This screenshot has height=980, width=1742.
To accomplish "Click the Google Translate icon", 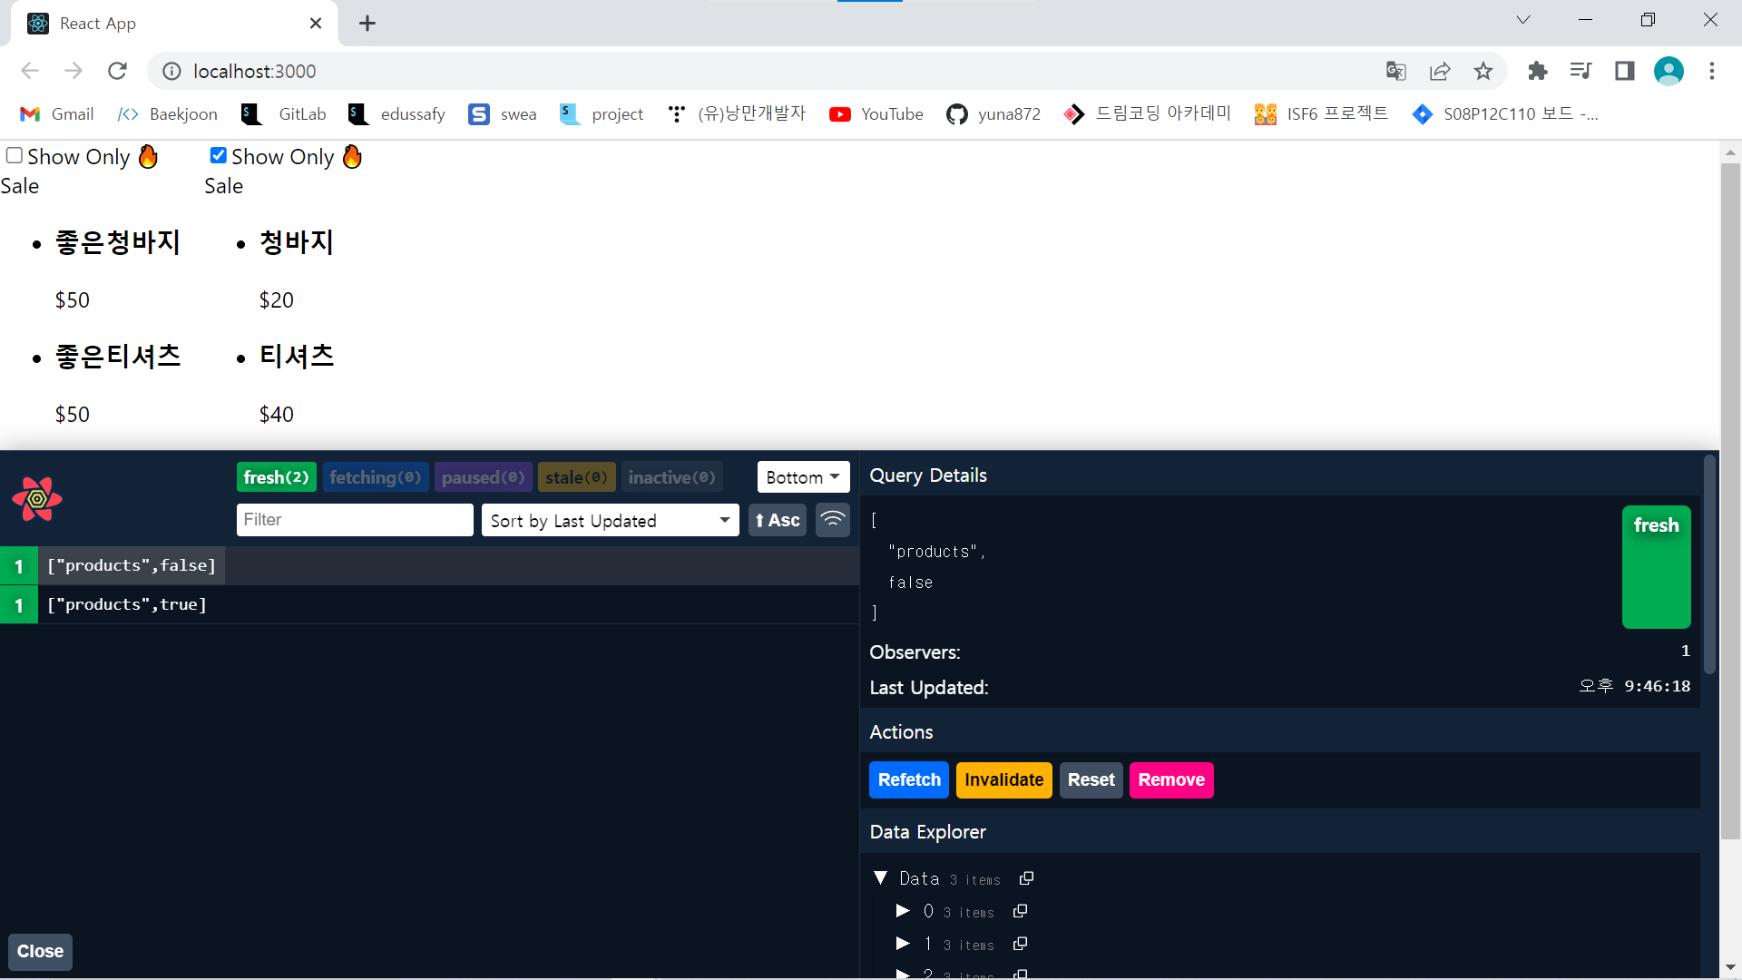I will (1395, 71).
